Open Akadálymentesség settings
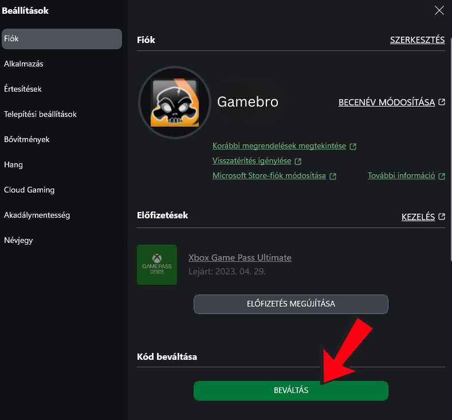452x420 pixels. (x=37, y=215)
